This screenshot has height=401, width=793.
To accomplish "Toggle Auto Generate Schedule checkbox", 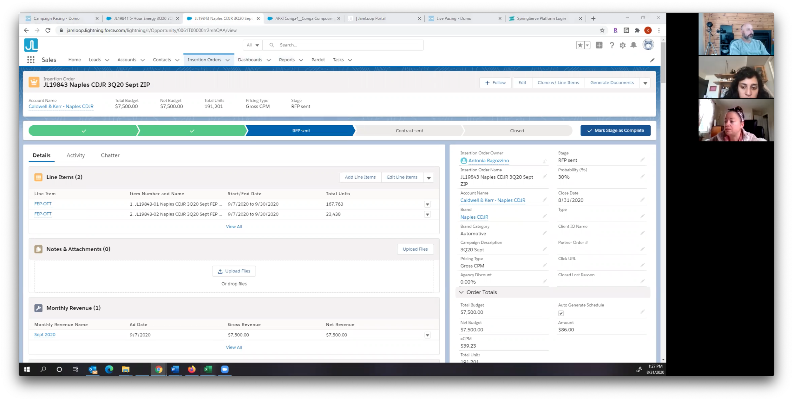I will (x=561, y=313).
